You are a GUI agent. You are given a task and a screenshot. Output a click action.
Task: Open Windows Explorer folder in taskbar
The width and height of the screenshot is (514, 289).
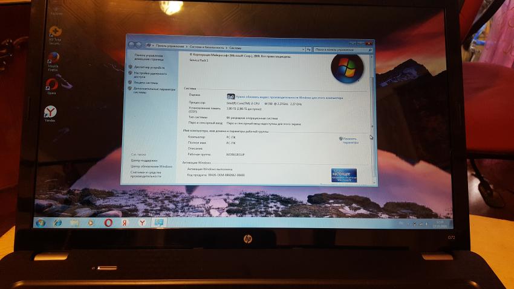[x=74, y=223]
